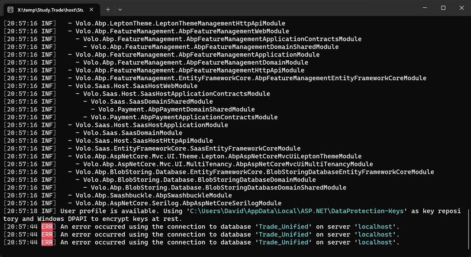Click the BlobStoringDatabaseEntityFrameworkCoreModule line

click(x=219, y=172)
